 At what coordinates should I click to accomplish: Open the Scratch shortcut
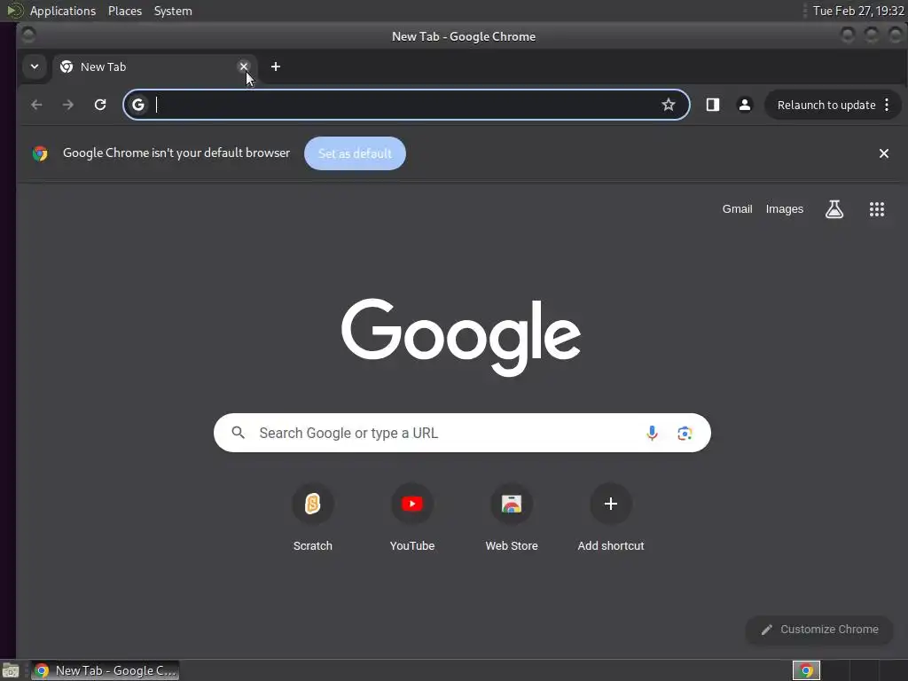pyautogui.click(x=313, y=517)
